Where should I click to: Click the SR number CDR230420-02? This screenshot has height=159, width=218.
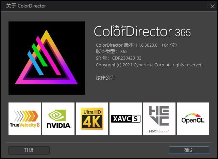(x=127, y=58)
